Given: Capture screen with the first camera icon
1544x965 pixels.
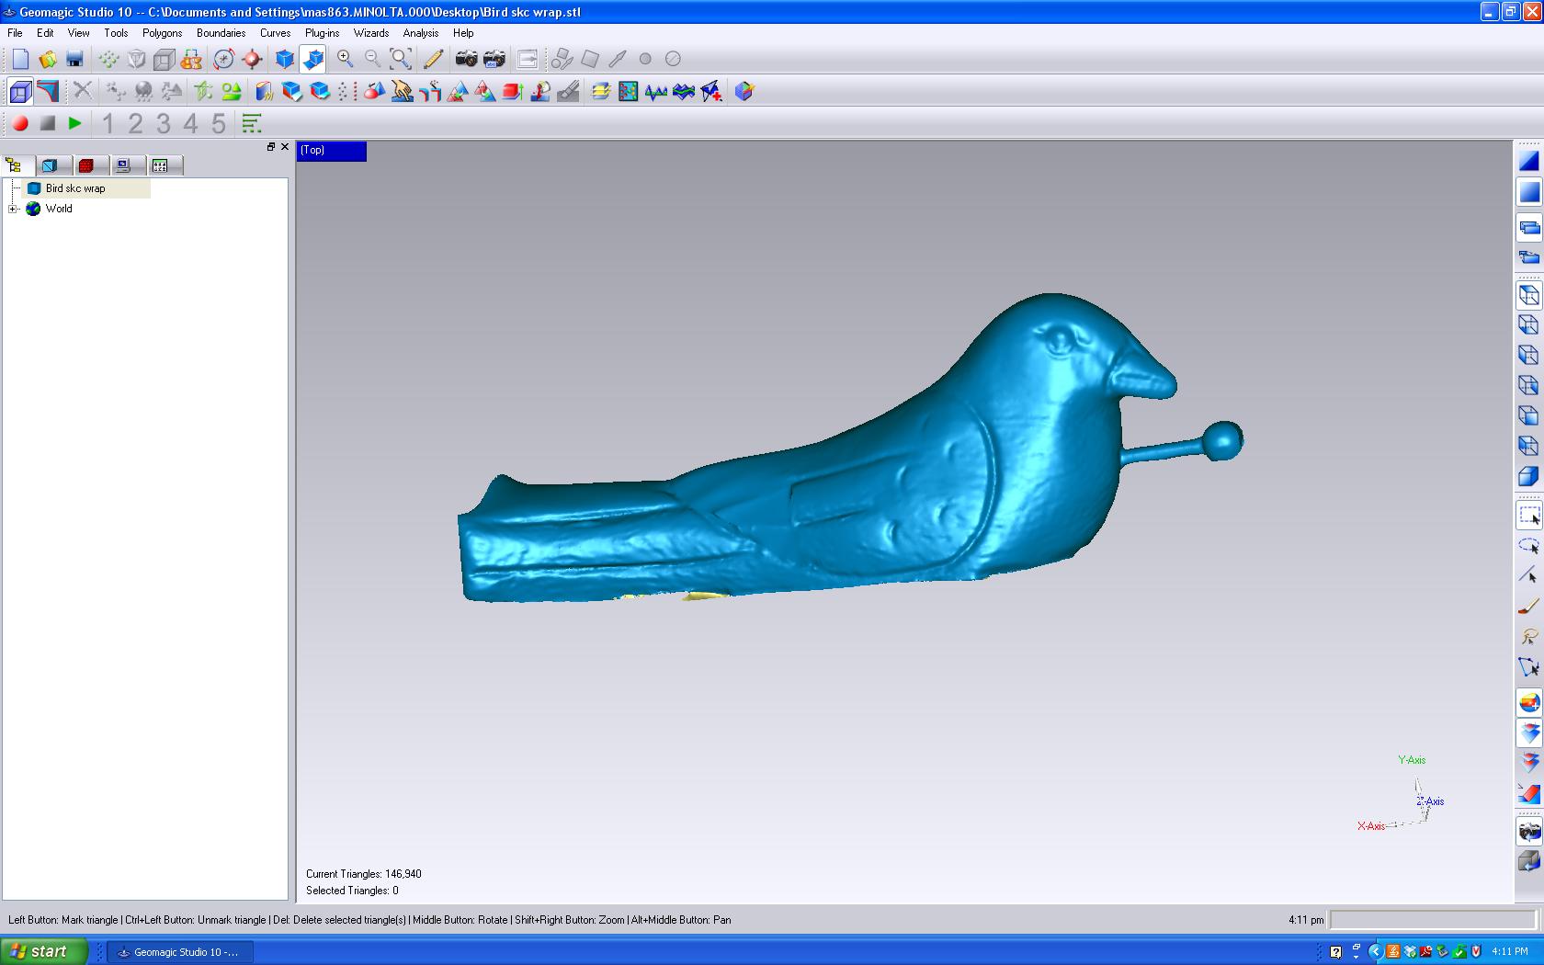Looking at the screenshot, I should click(x=467, y=59).
